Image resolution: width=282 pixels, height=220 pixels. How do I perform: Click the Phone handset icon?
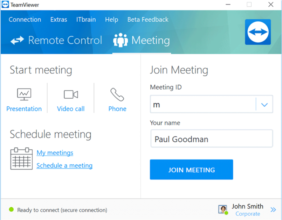coord(117,94)
